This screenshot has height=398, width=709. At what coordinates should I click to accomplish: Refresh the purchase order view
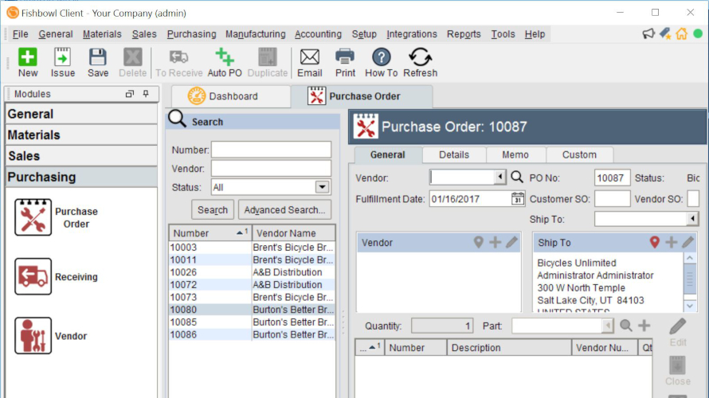(420, 62)
